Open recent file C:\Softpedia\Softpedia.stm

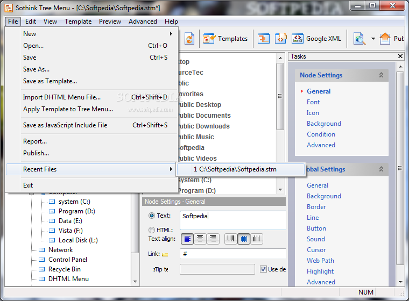[241, 169]
